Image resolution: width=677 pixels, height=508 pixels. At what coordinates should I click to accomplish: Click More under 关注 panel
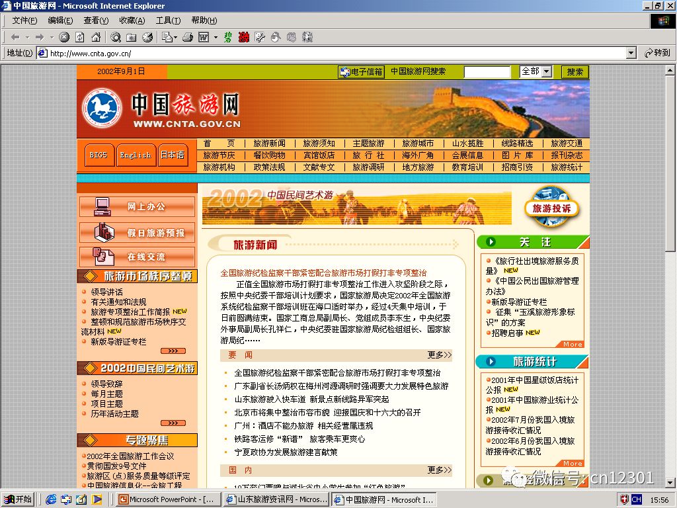point(573,344)
